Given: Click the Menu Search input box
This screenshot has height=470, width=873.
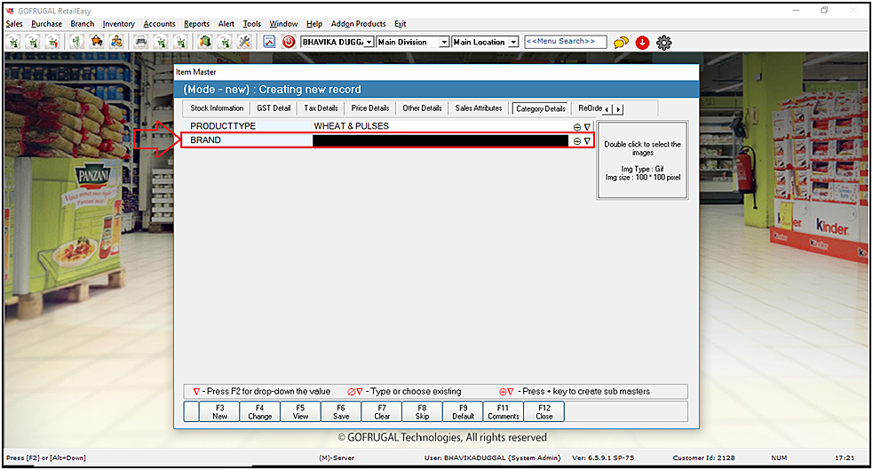Looking at the screenshot, I should [x=565, y=42].
